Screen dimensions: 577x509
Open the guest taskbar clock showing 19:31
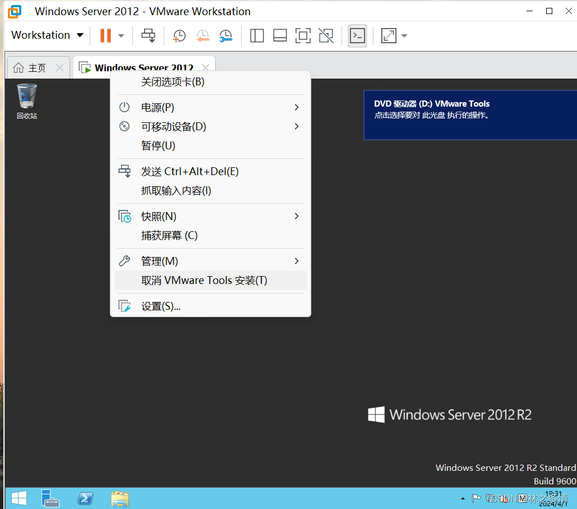coord(553,499)
